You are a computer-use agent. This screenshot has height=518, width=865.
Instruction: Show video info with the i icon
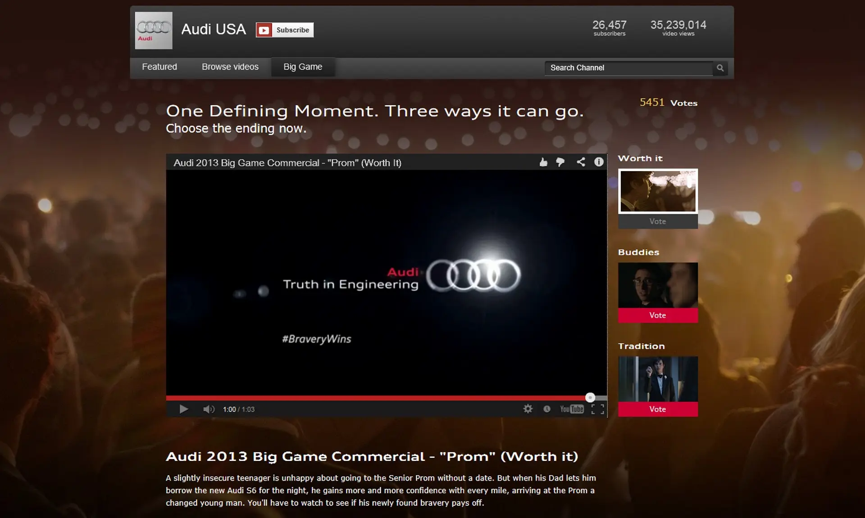[x=598, y=162]
